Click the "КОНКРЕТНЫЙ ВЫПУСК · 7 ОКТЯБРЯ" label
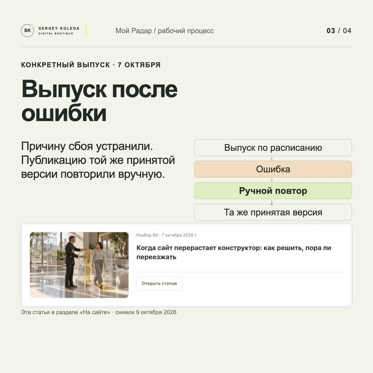This screenshot has width=373, height=373. [x=91, y=65]
